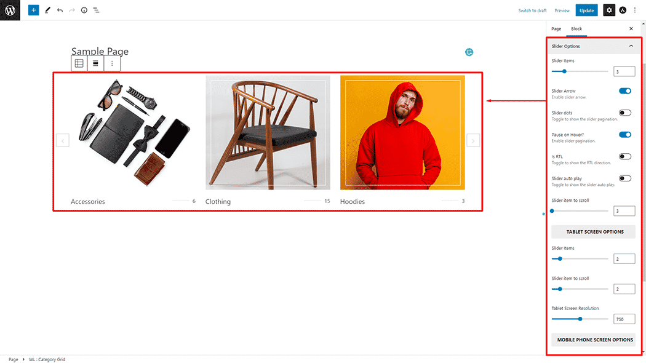Open the block inserter plus button

33,10
